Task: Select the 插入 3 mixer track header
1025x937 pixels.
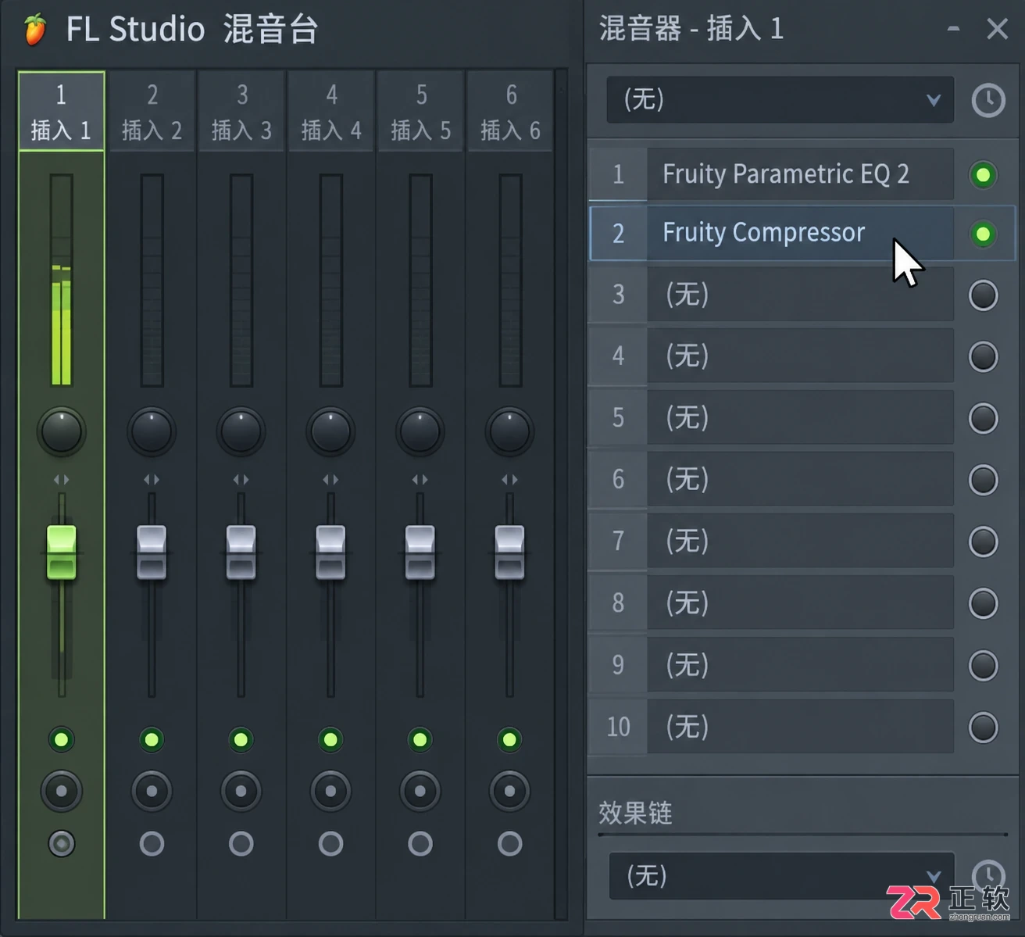Action: coord(241,111)
